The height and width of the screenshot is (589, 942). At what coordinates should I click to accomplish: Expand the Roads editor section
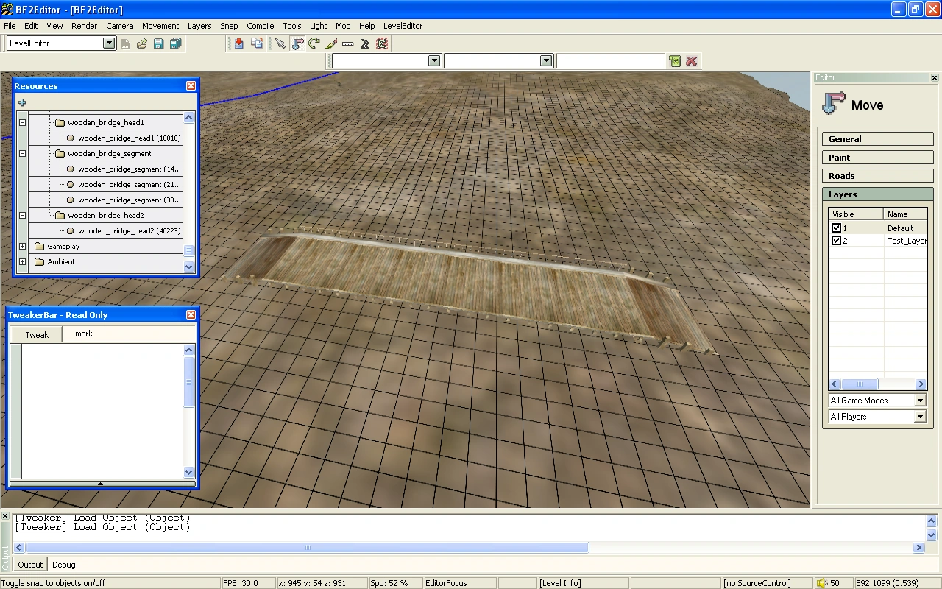click(x=877, y=176)
